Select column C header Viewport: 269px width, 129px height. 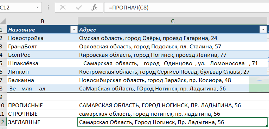point(172,21)
